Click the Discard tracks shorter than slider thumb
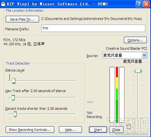This screenshot has height=137, width=151. tap(15, 114)
